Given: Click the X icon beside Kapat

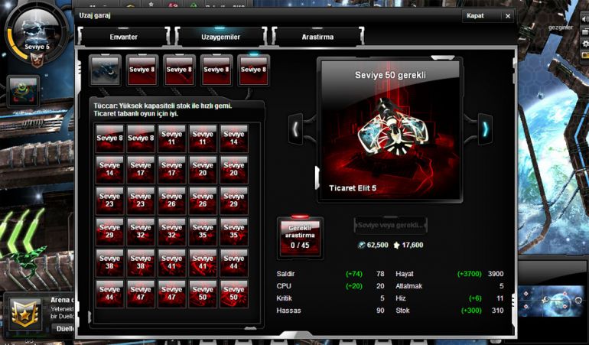Looking at the screenshot, I should coord(506,16).
